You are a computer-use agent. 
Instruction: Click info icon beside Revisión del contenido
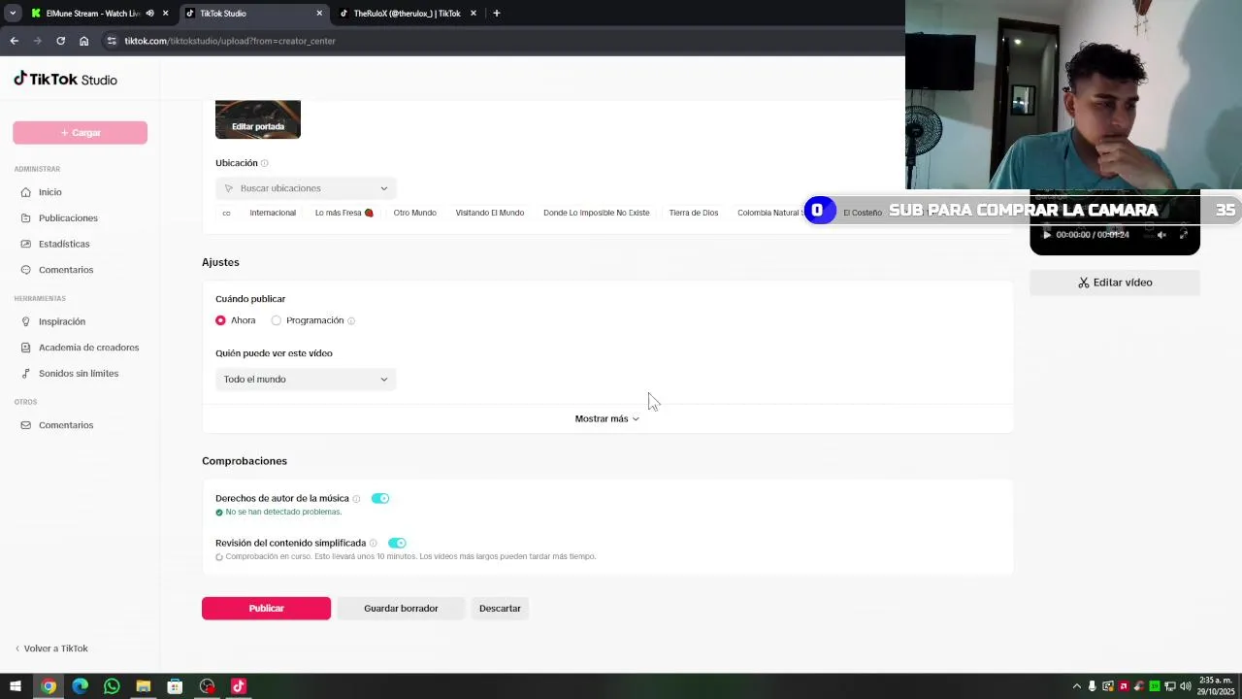373,544
